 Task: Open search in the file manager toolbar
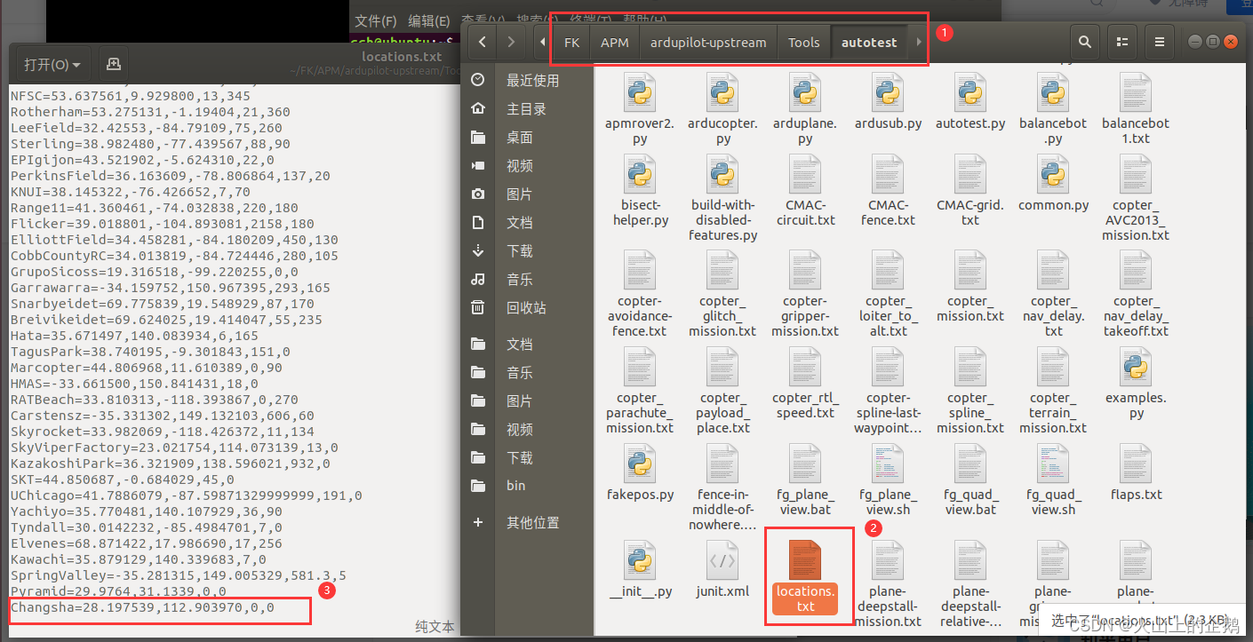1086,42
